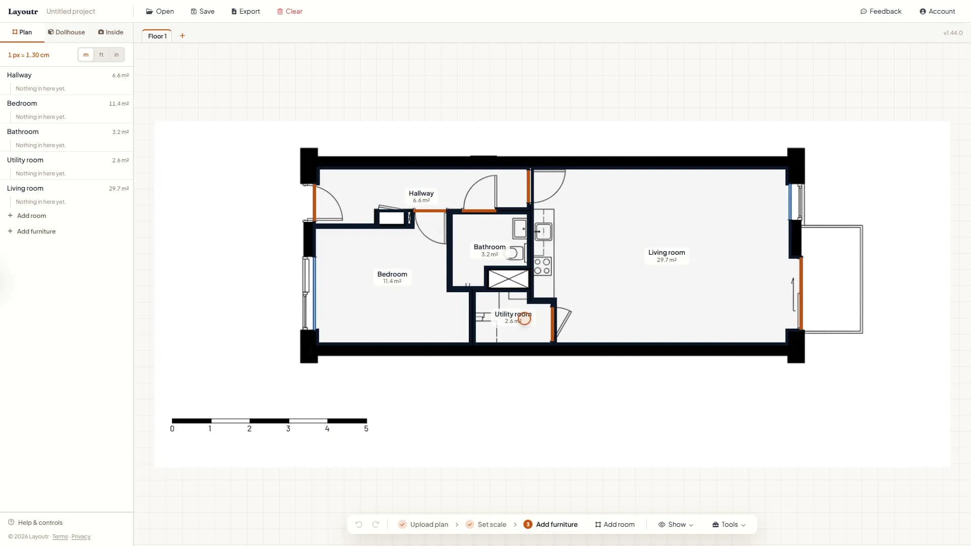Screen dimensions: 971x546
Task: Click the Bathroom label on the plan
Action: tap(490, 250)
